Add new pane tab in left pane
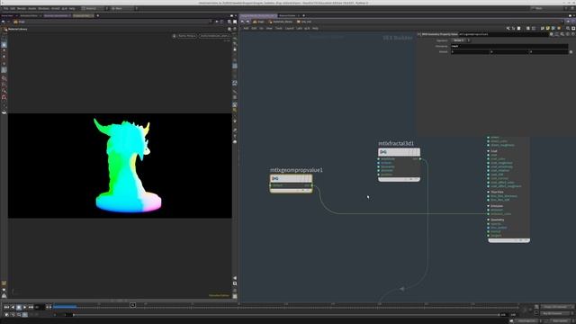 tap(98, 16)
